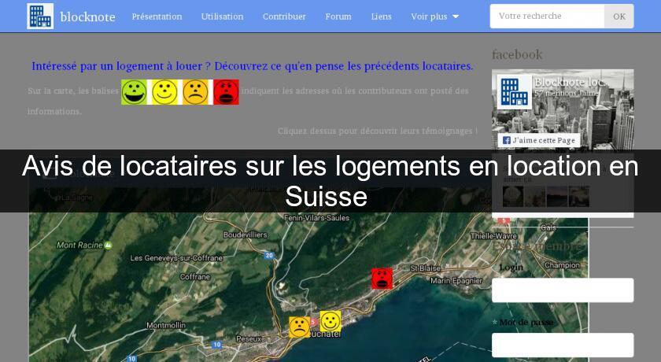Screen dimensions: 661x362
Task: Click the Fenin-Vilars-Saules map label
Action: (x=316, y=218)
